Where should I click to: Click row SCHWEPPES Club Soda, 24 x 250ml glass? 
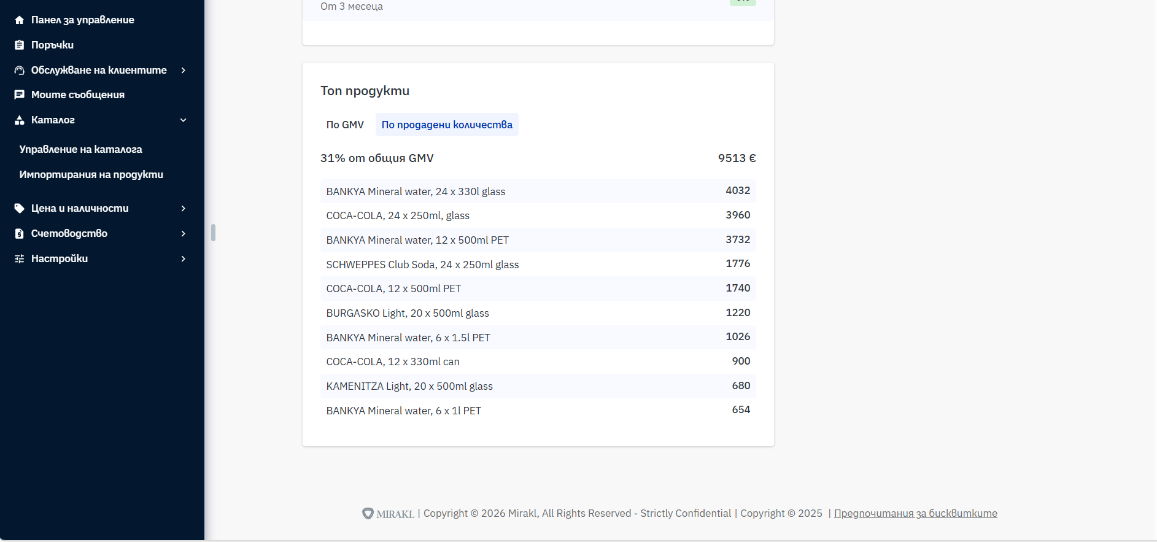538,264
